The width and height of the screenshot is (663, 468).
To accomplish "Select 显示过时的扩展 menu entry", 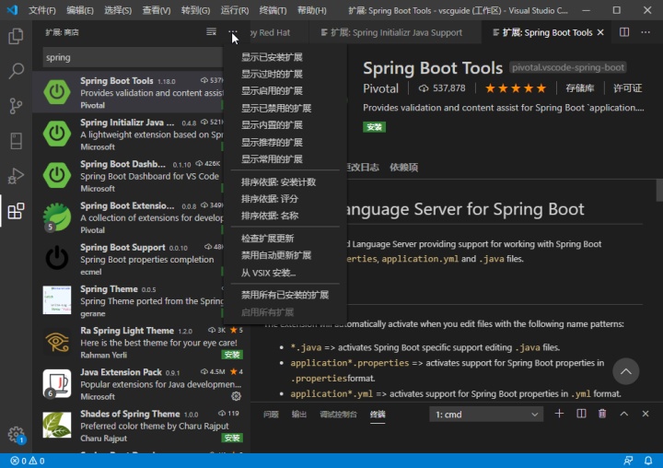I will pyautogui.click(x=272, y=74).
